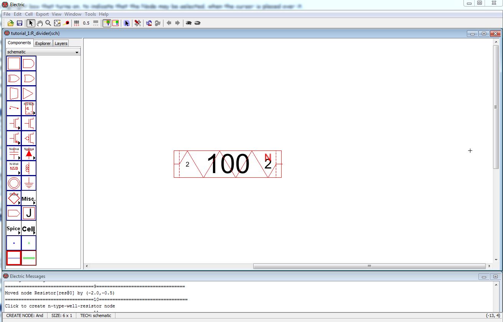Click the gray grid alignment icon
503x322 pixels.
point(96,23)
